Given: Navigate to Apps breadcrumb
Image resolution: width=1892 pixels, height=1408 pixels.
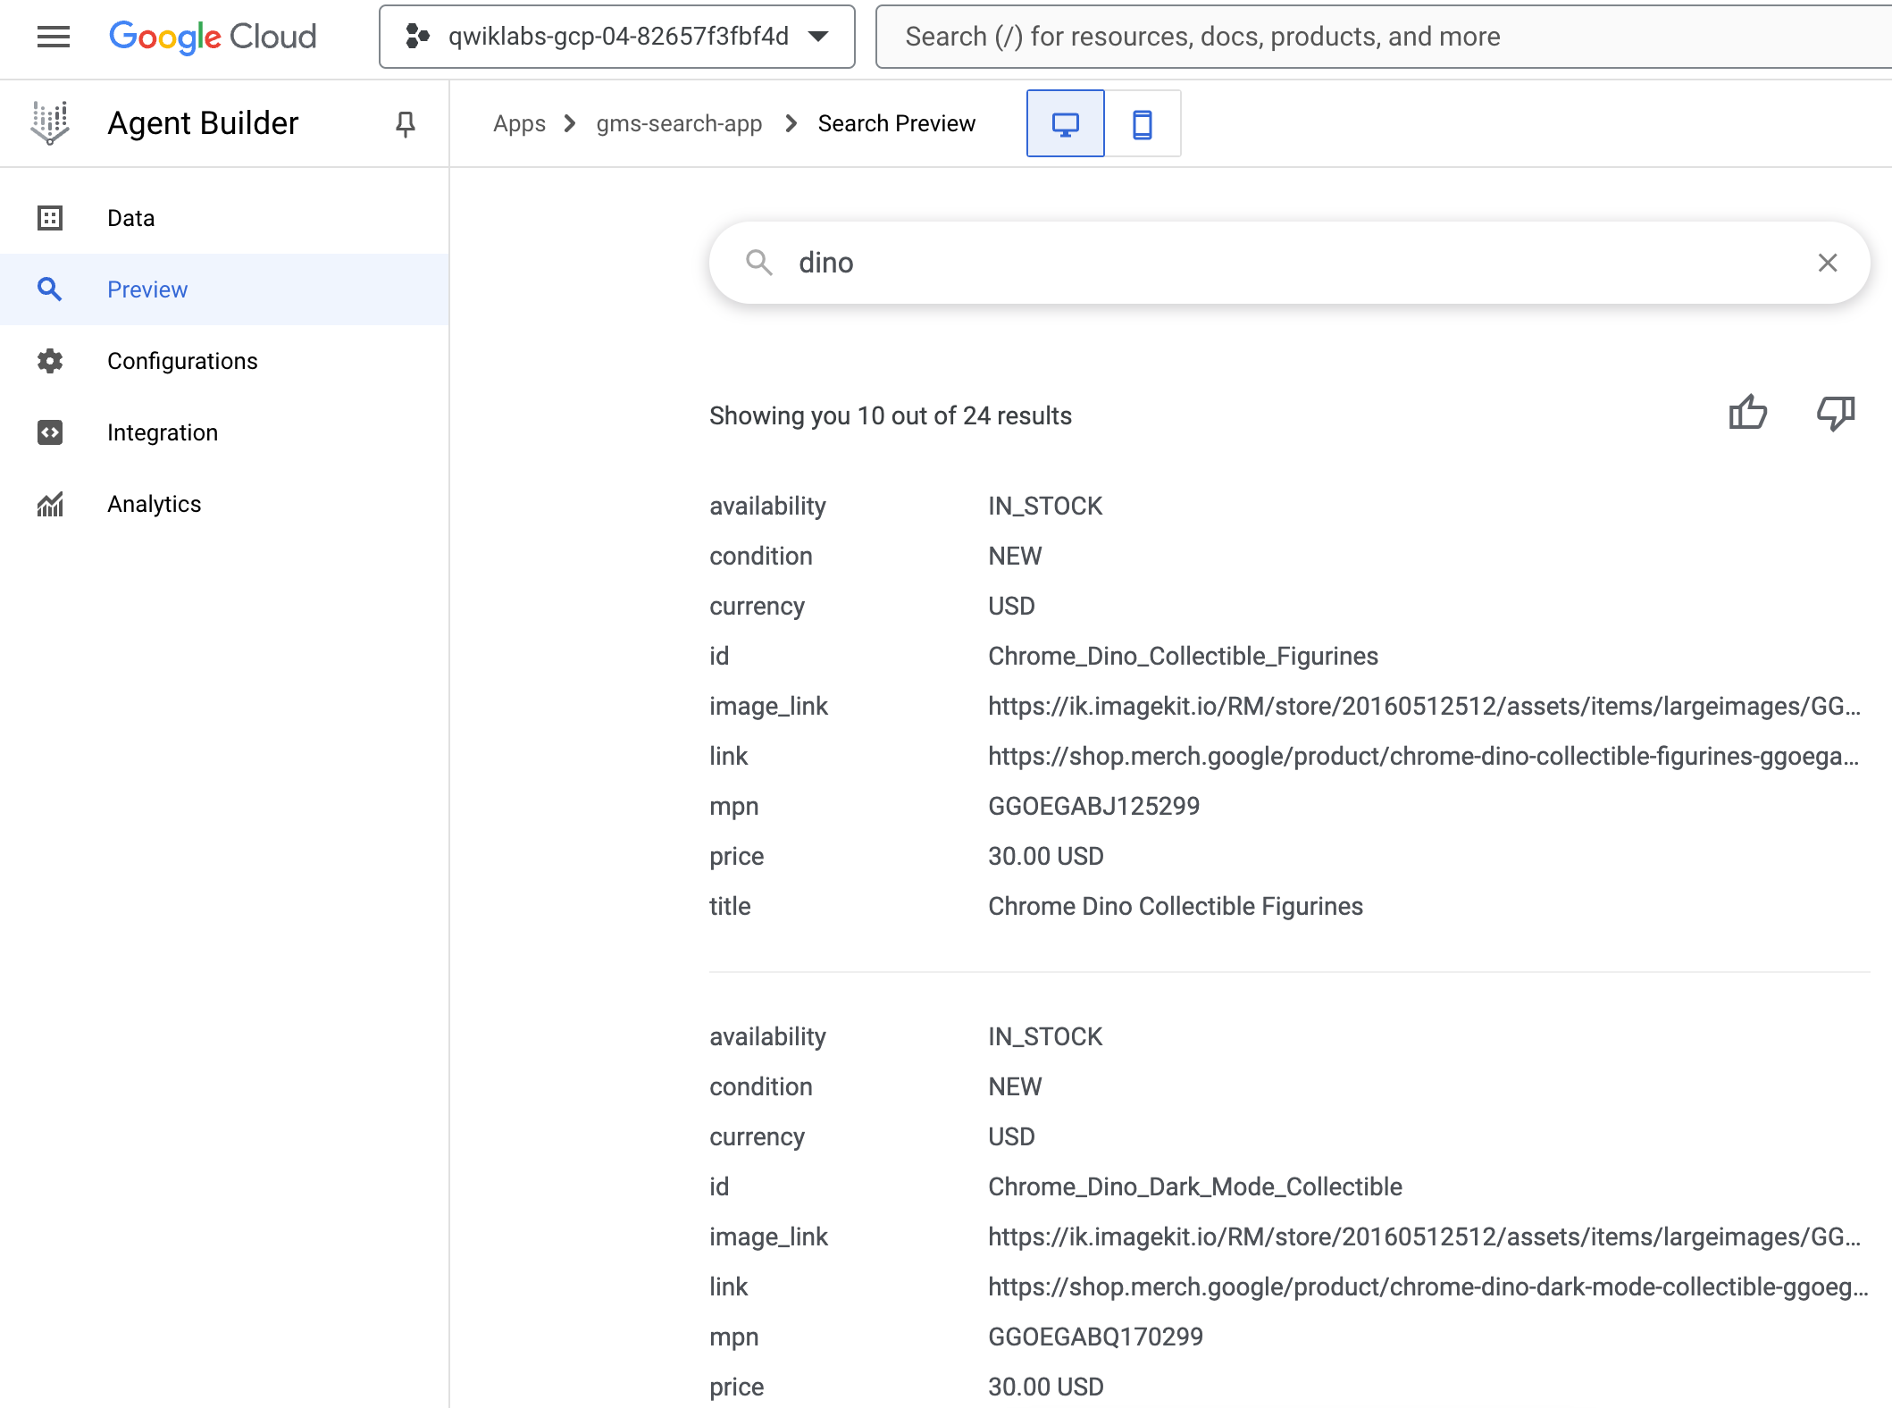Looking at the screenshot, I should [519, 123].
